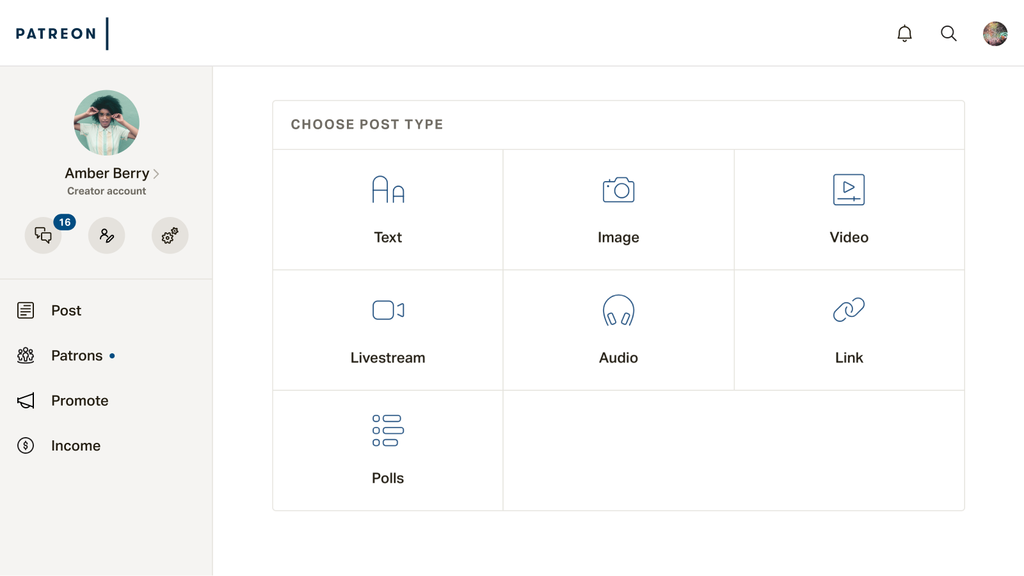This screenshot has width=1024, height=576.
Task: Select the Livestream post type
Action: coord(388,330)
